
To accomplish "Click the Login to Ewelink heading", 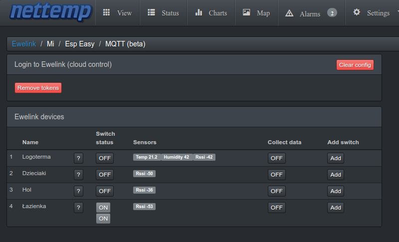I will (x=63, y=64).
